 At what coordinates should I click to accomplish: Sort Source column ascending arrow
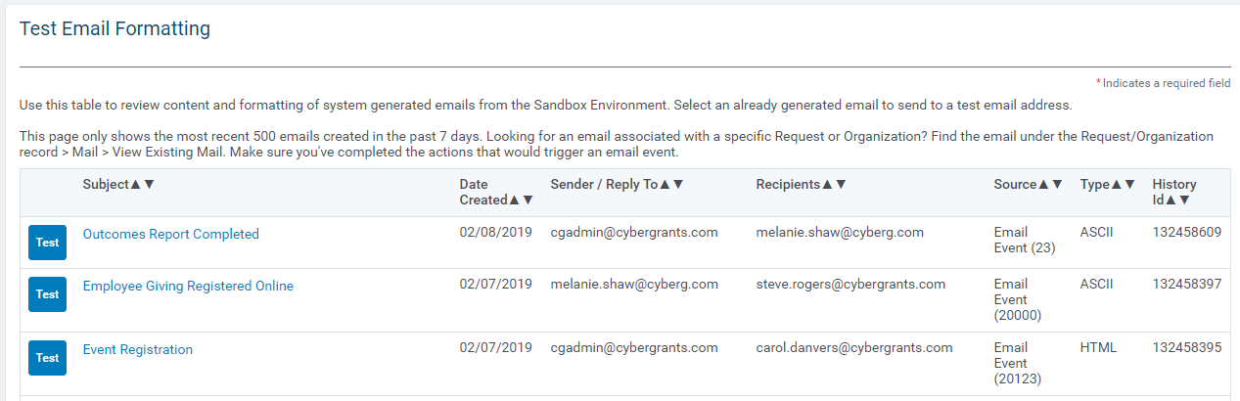(1043, 184)
